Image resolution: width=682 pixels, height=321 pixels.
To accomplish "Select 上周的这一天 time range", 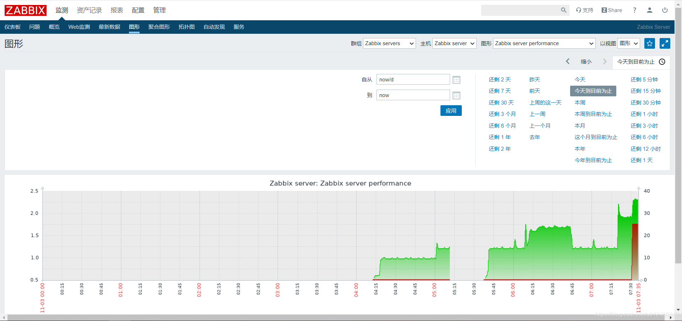I will coord(545,103).
